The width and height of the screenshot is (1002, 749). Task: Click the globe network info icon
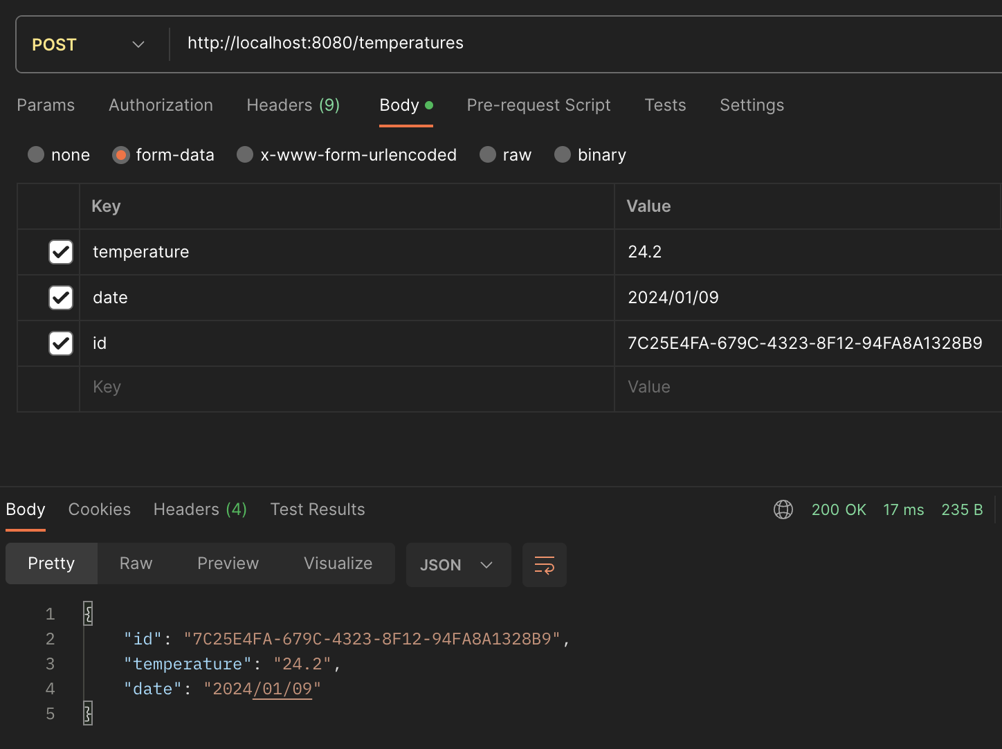pos(783,509)
